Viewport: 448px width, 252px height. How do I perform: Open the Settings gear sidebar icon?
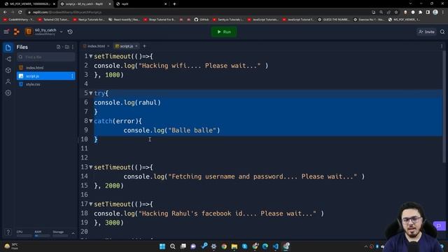[x=8, y=93]
